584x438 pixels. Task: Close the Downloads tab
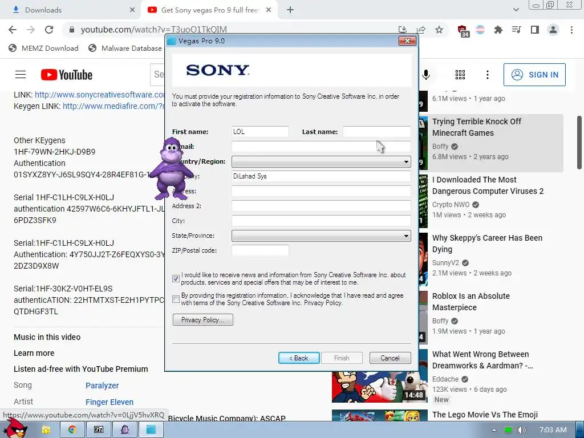pos(132,10)
